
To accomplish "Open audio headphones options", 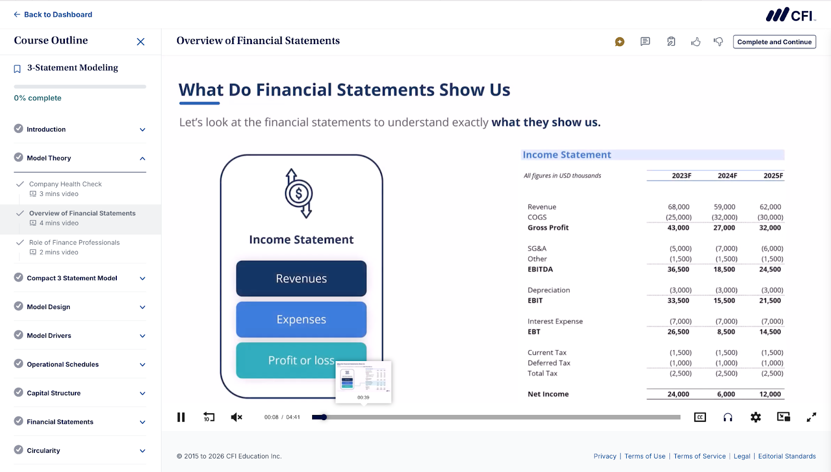I will pos(728,417).
